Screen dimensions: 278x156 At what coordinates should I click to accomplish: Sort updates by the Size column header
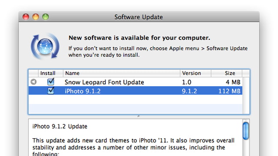pos(227,73)
